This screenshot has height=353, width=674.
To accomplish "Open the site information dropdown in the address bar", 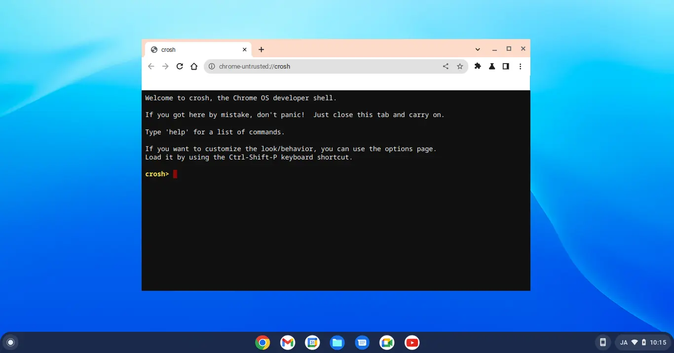I will point(212,66).
